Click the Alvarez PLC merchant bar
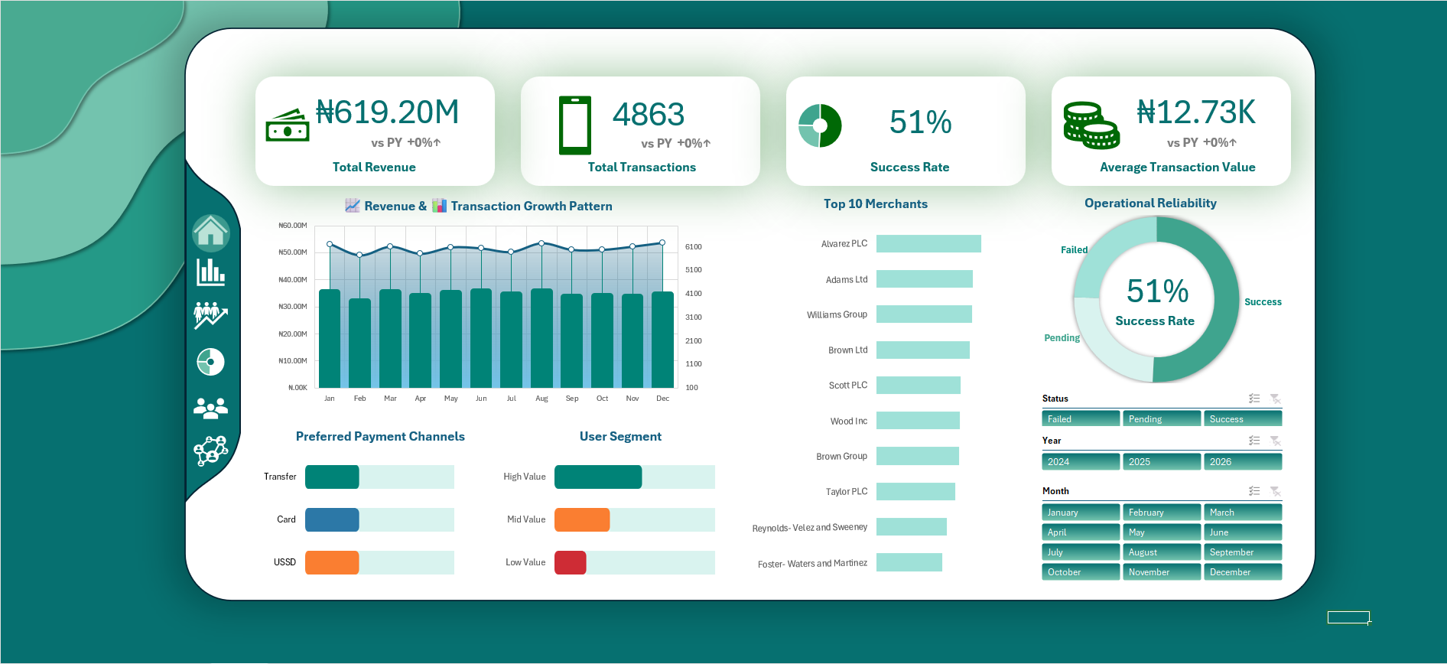 pyautogui.click(x=928, y=243)
